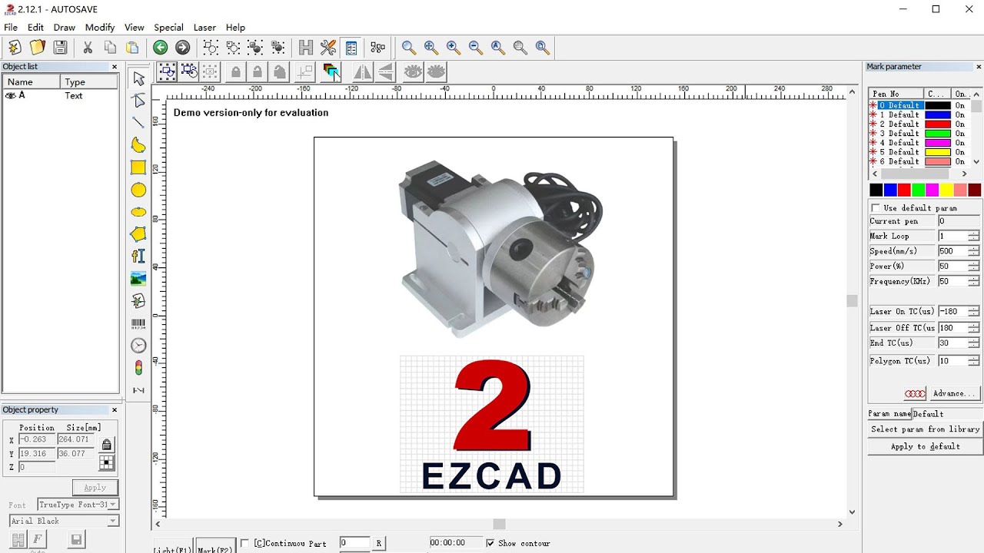Screen dimensions: 984x553
Task: Select the Line drawing tool
Action: coord(138,123)
